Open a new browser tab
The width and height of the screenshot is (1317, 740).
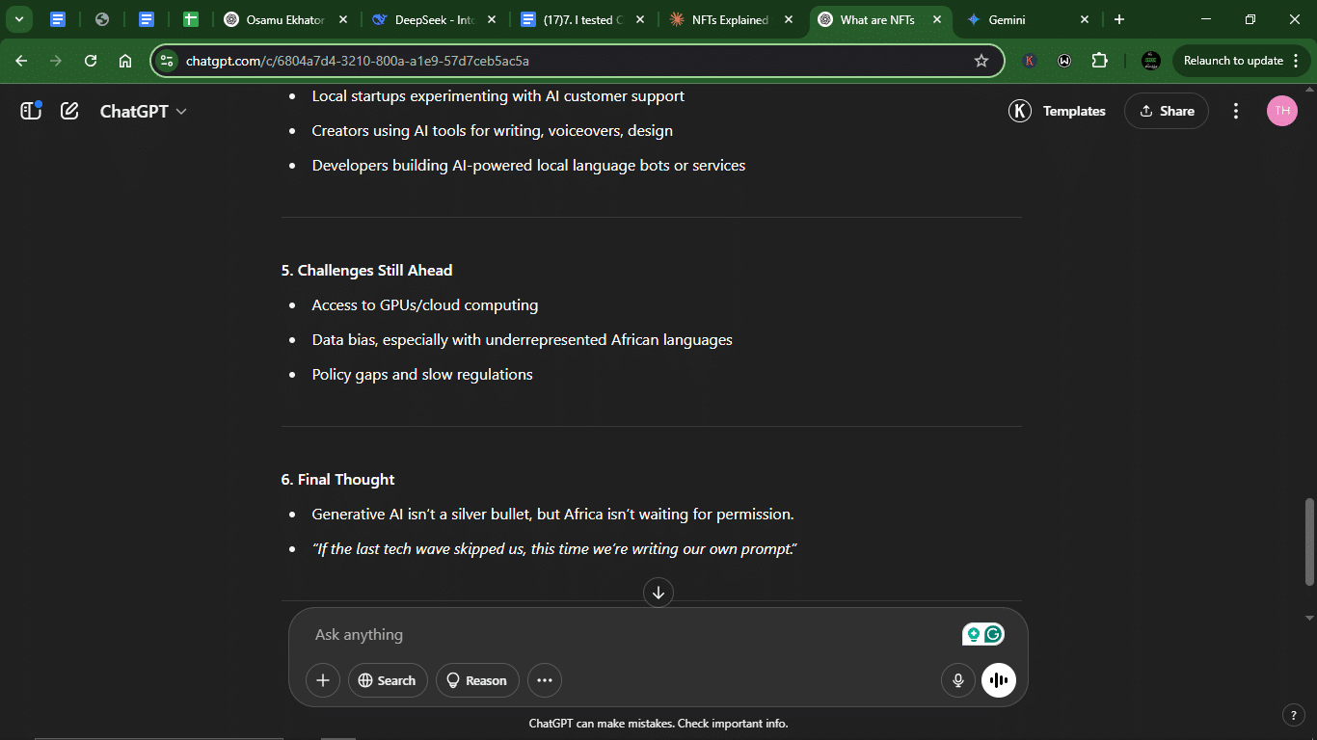pyautogui.click(x=1119, y=19)
